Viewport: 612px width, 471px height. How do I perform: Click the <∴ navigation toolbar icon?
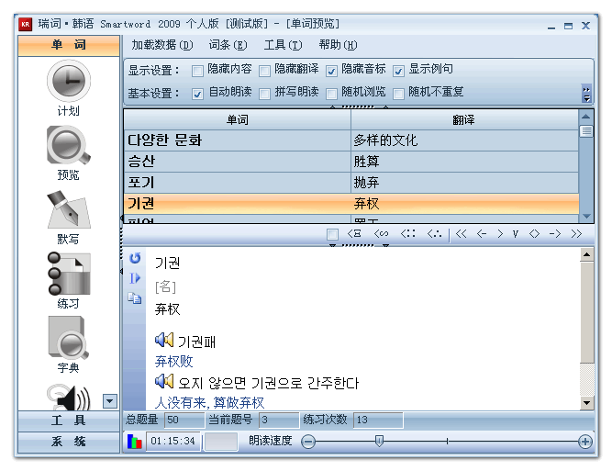tap(434, 233)
